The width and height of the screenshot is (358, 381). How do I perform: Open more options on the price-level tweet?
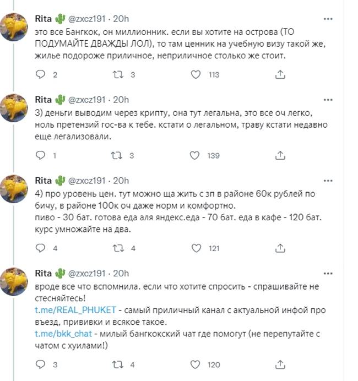coord(328,181)
